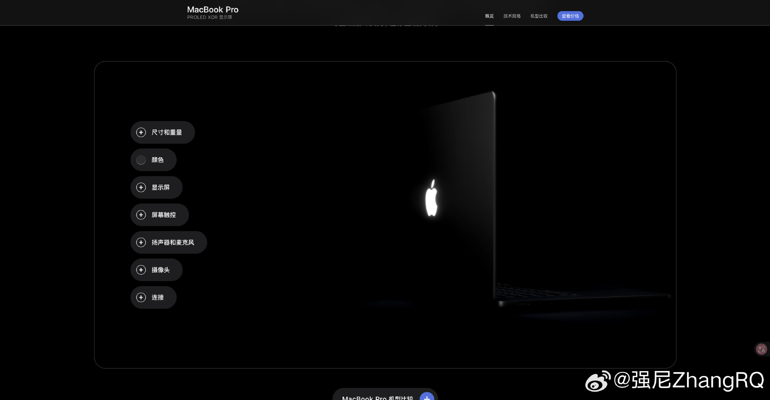Expand the 摄像头 plus icon

[x=141, y=270]
